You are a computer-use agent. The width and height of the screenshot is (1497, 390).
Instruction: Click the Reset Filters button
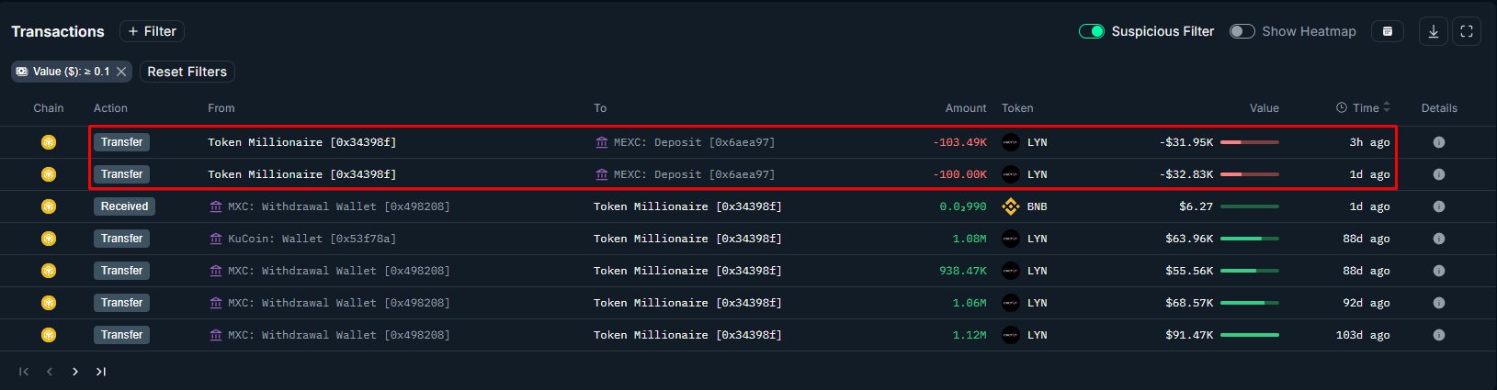[x=187, y=72]
